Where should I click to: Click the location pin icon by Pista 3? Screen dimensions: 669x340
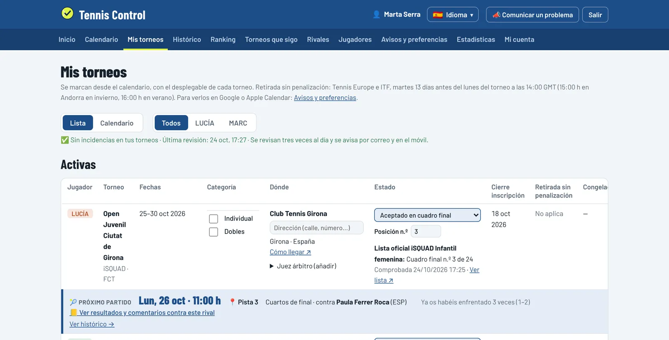pos(232,302)
